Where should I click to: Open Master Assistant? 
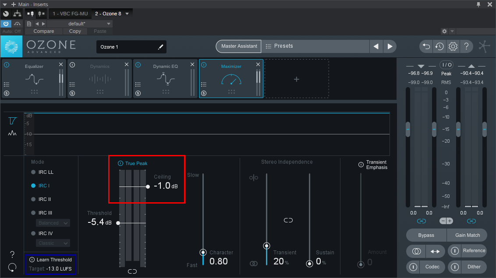tap(239, 46)
